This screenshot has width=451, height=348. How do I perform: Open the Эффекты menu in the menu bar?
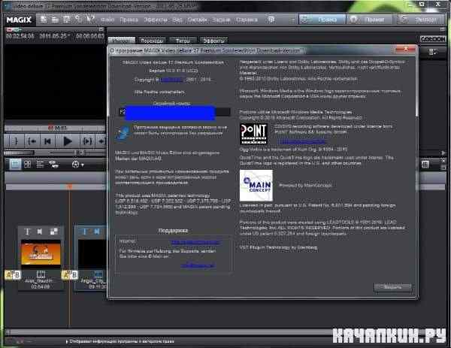(156, 20)
